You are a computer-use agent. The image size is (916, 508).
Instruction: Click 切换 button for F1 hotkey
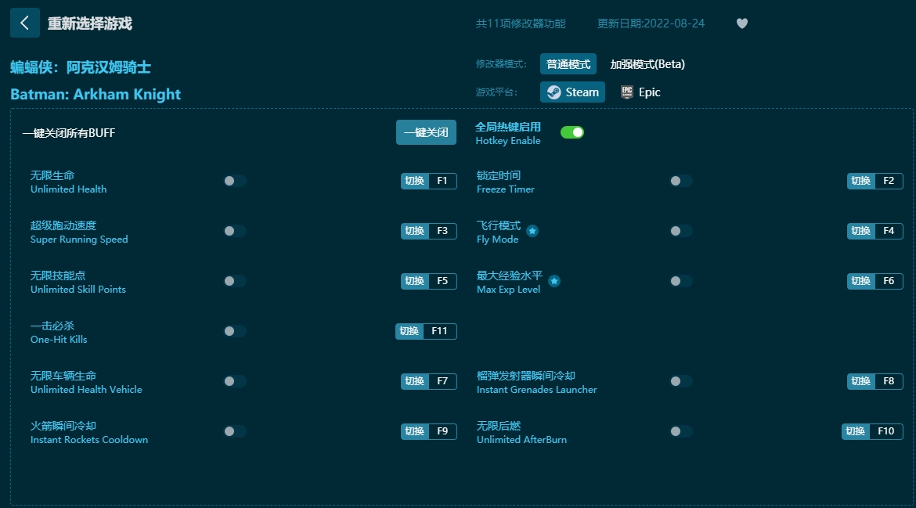point(415,181)
